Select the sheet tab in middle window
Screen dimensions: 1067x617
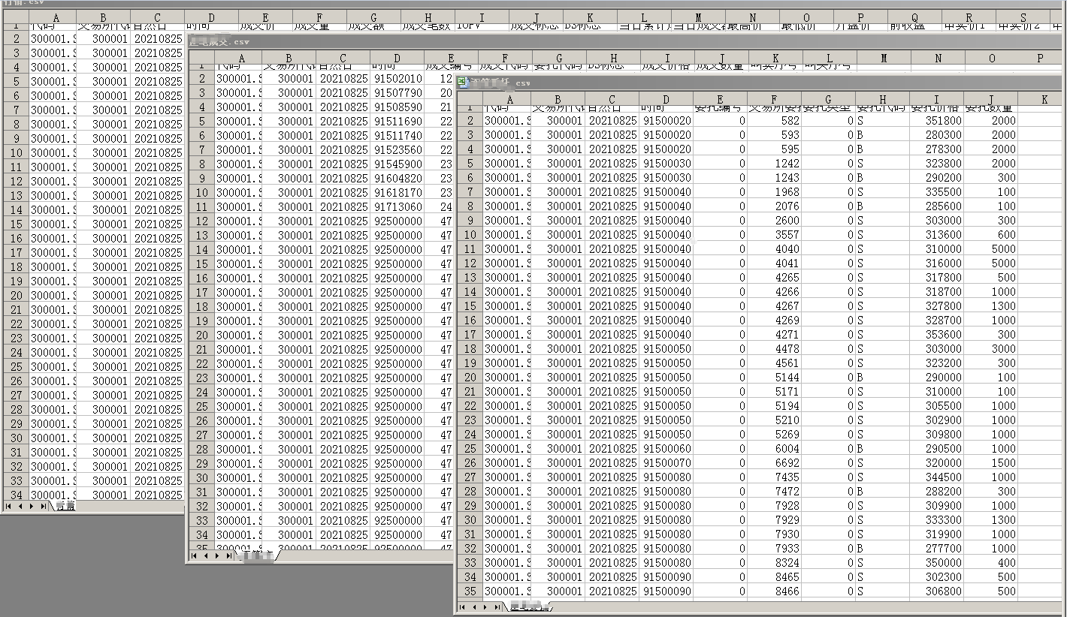[x=257, y=556]
